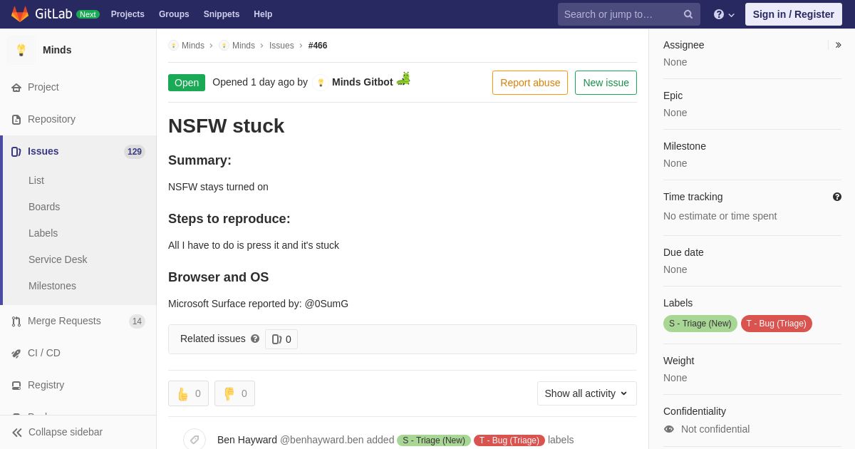Click the Merge Requests icon
855x449 pixels.
coord(16,321)
